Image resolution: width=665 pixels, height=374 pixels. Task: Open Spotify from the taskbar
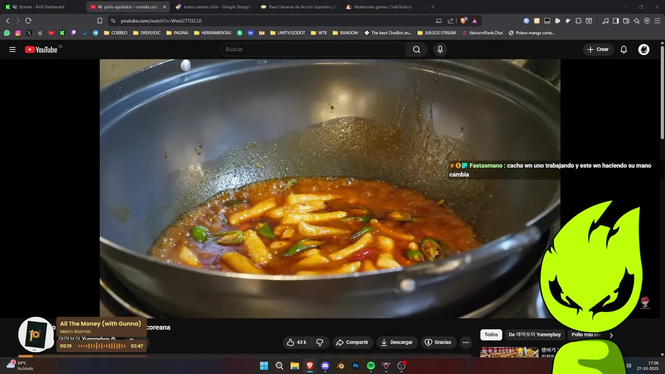point(371,366)
